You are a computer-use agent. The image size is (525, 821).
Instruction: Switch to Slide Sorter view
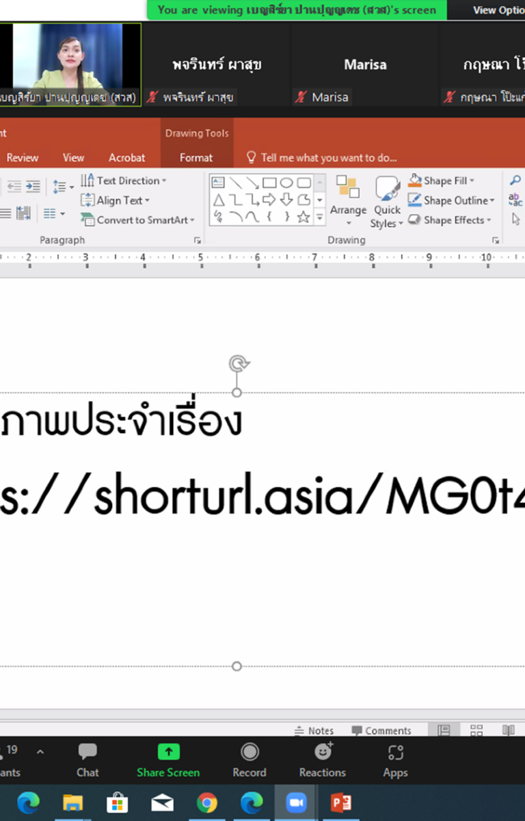pyautogui.click(x=476, y=731)
